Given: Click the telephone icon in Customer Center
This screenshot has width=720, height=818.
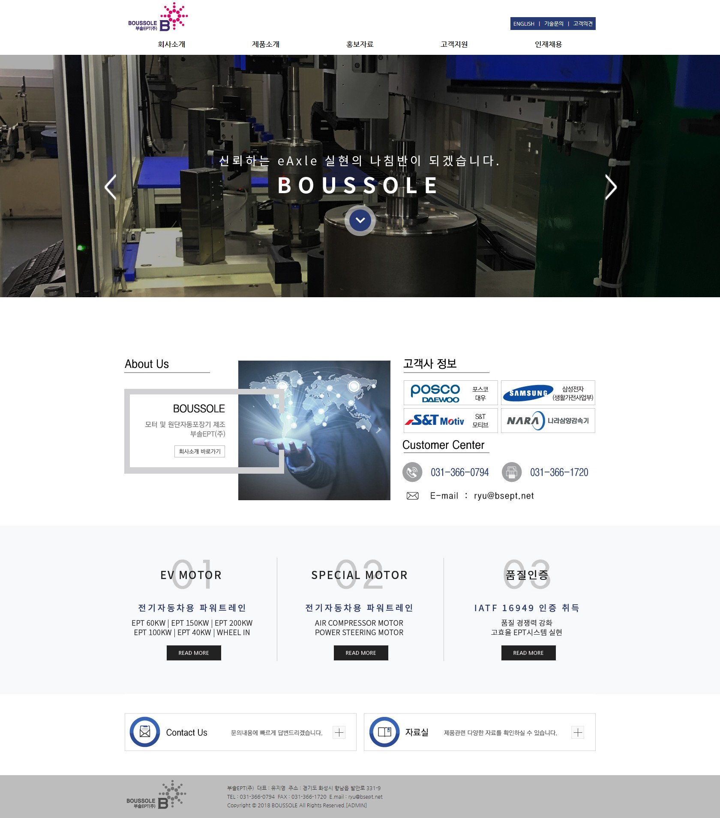Looking at the screenshot, I should 412,472.
